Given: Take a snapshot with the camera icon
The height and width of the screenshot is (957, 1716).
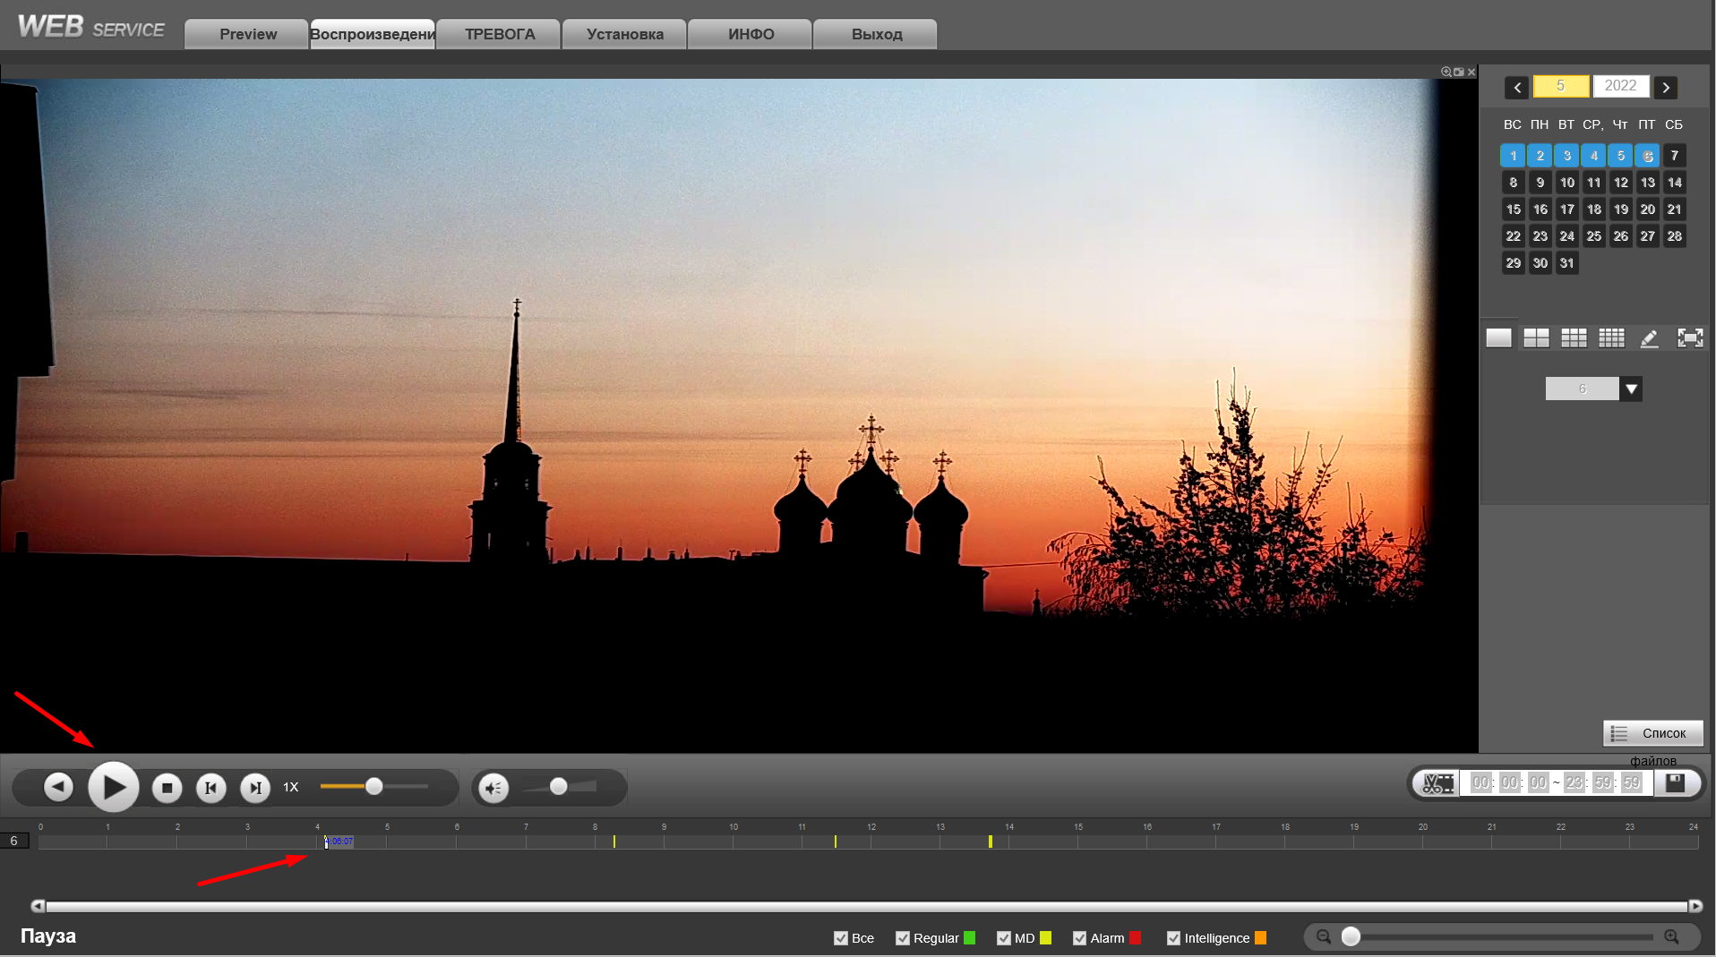Looking at the screenshot, I should 1458,72.
